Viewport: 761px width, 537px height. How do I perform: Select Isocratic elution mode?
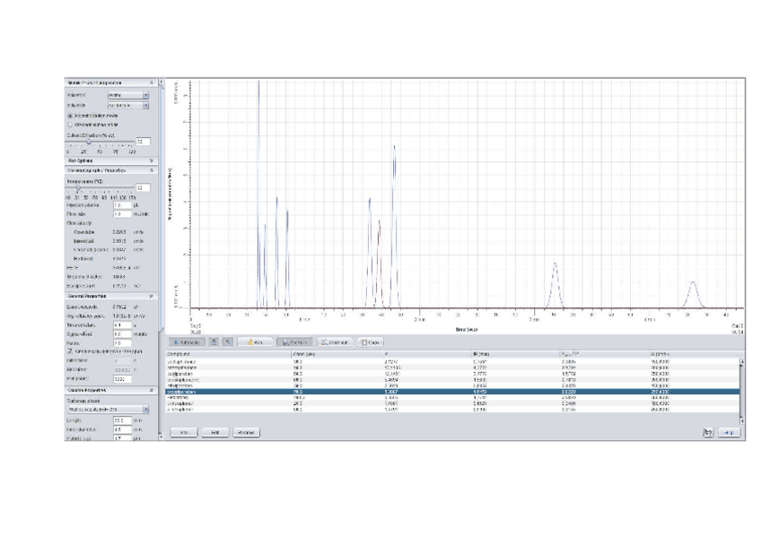(x=71, y=116)
